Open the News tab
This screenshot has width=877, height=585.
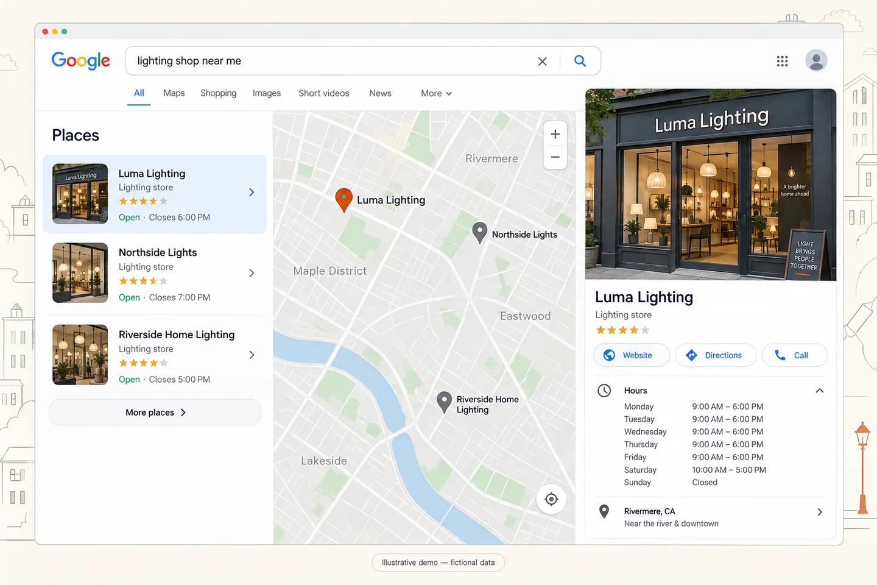pyautogui.click(x=381, y=93)
